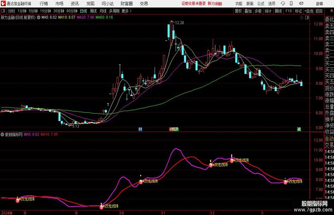Open the 多周期 multi-period view
Image resolution: width=334 pixels, height=215 pixels.
114,11
